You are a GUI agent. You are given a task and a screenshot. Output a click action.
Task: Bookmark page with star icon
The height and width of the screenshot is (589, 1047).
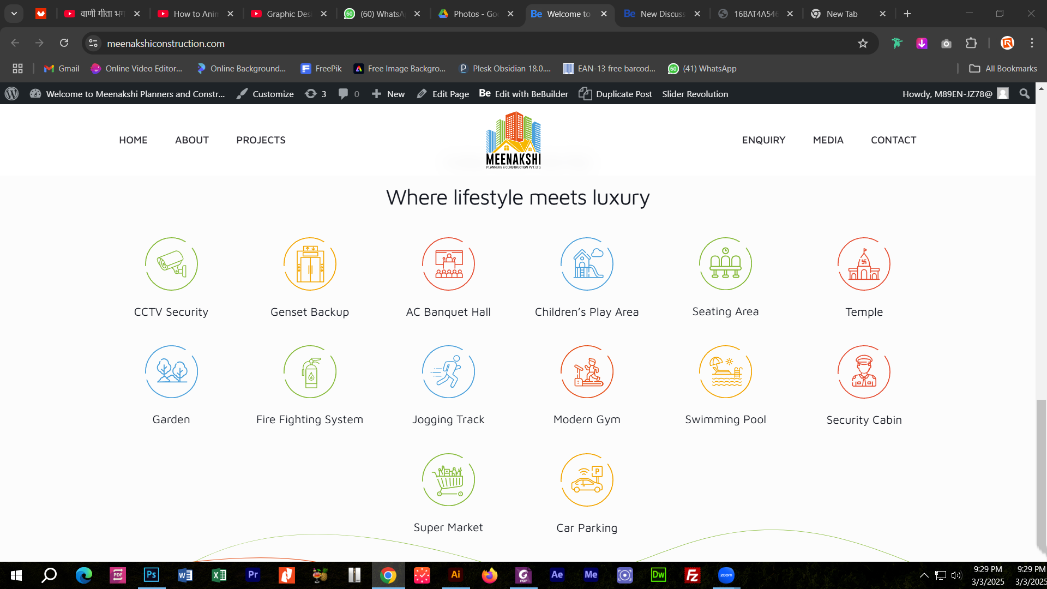pos(863,43)
